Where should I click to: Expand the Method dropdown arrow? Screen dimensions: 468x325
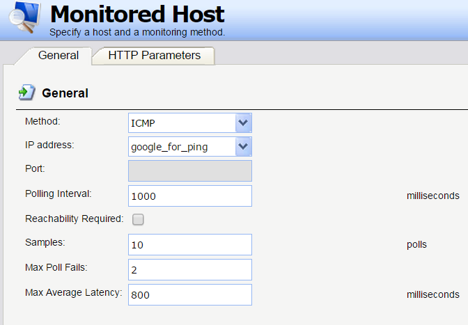[x=243, y=123]
